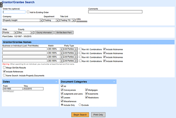Screen dimensions: 176x118
Task: Click the Order No. input field
Action: 14,12
